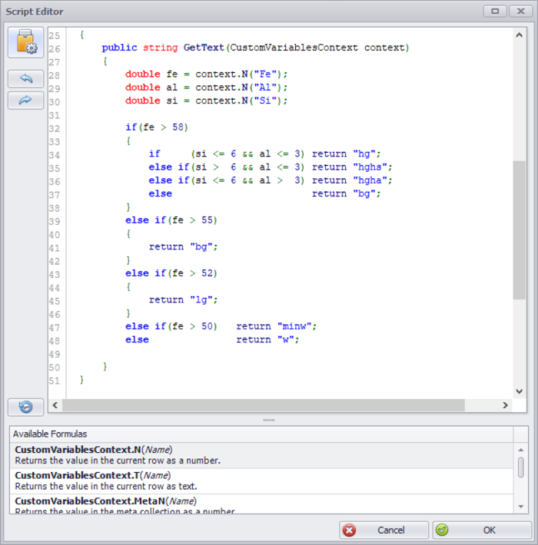Screen dimensions: 538x545
Task: Click the 'if(fe > 58)' condition
Action: (x=157, y=127)
